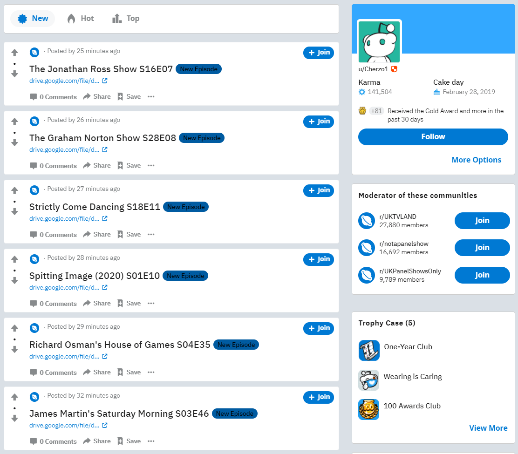Image resolution: width=518 pixels, height=454 pixels.
Task: Save James Martin's Saturday Morning S03E46 post
Action: [129, 441]
